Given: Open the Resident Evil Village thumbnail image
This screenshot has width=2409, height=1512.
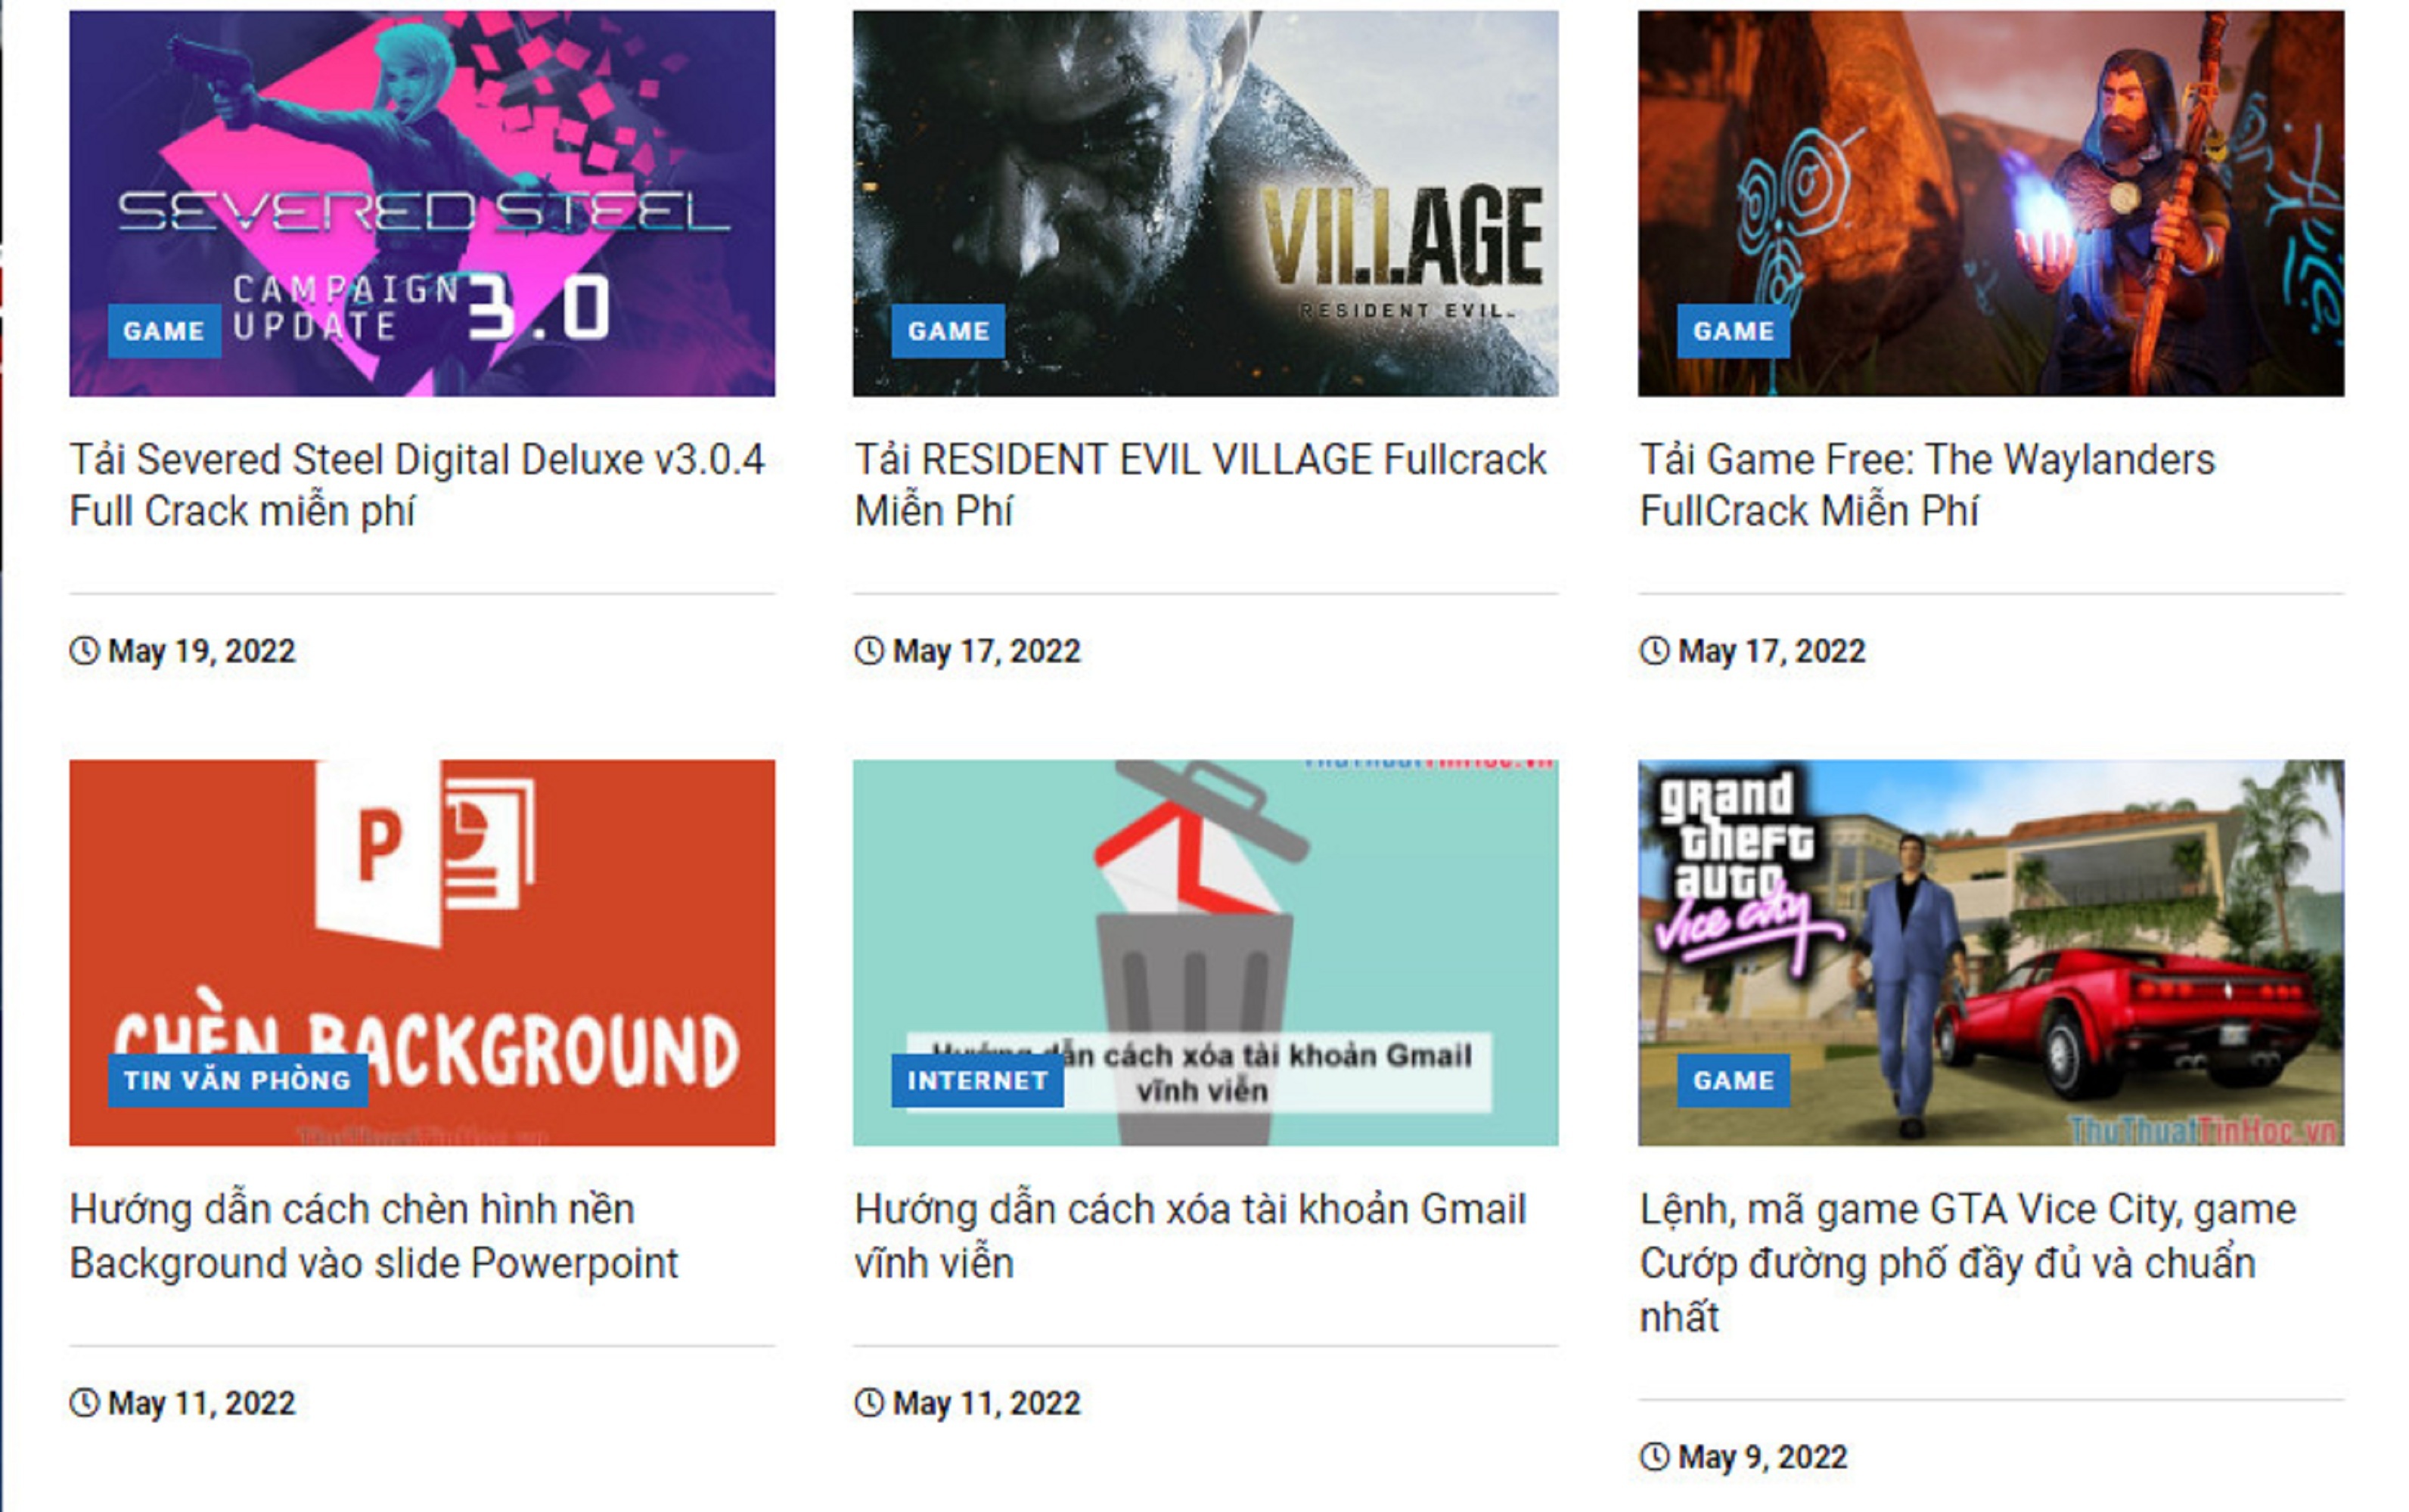Looking at the screenshot, I should click(1204, 203).
